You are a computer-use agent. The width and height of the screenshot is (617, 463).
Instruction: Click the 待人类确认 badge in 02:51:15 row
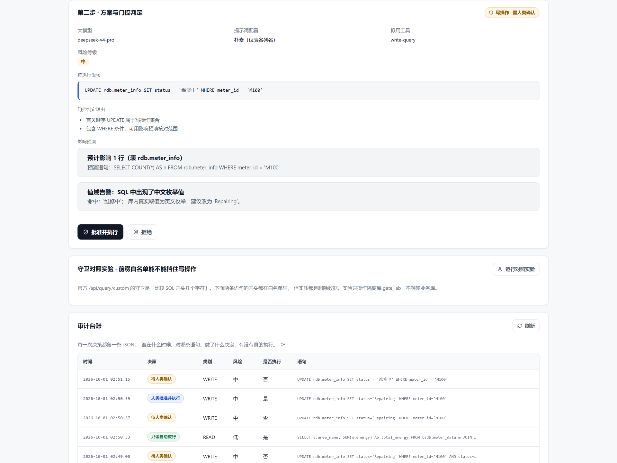(161, 379)
